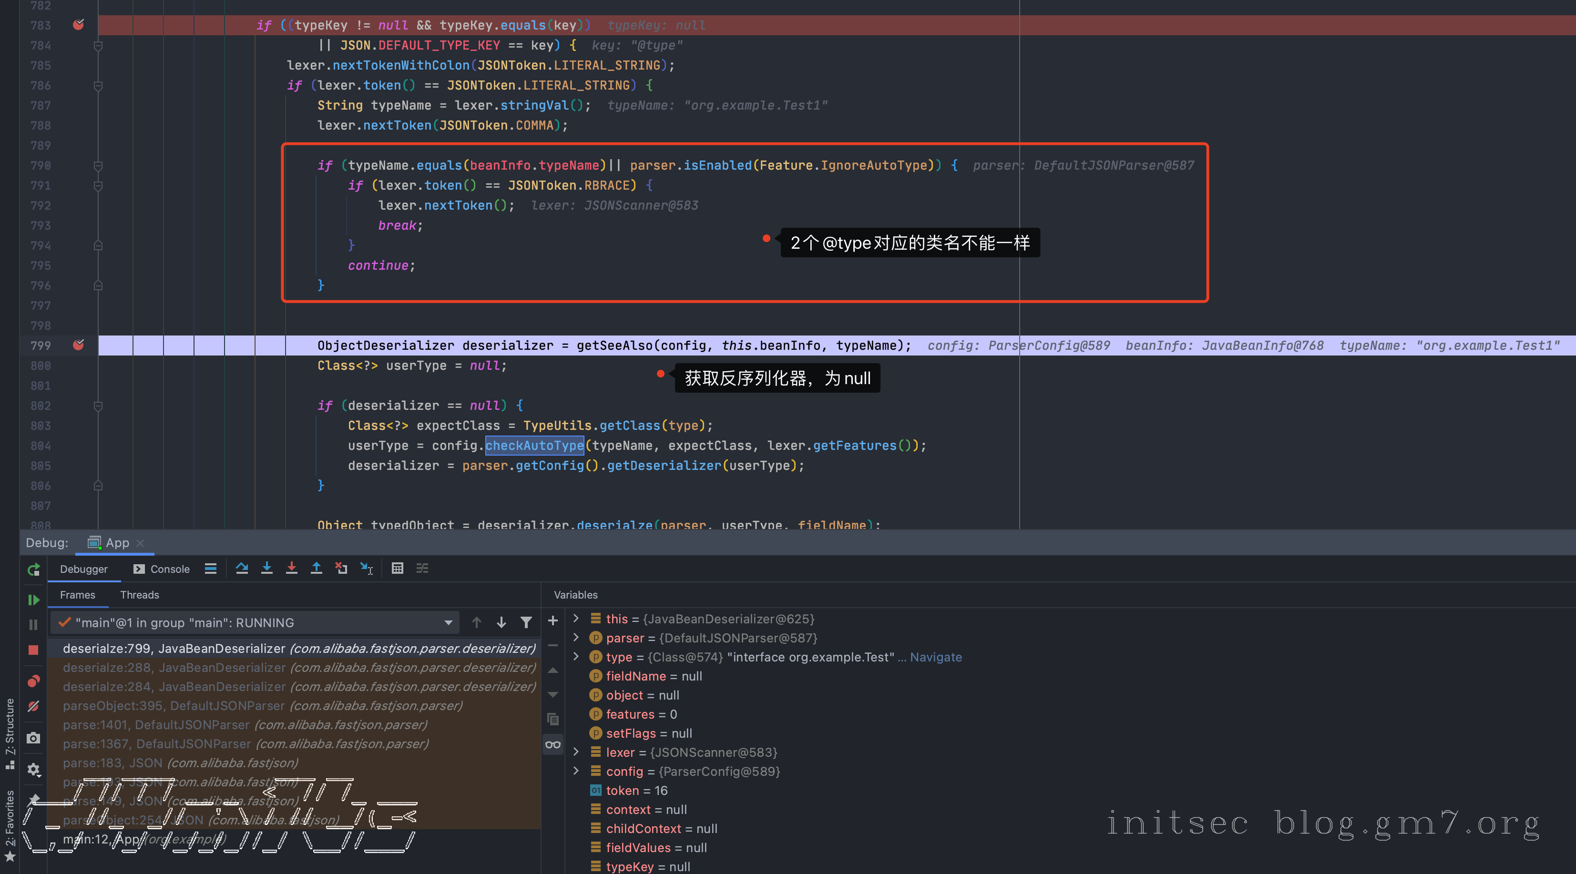Image resolution: width=1576 pixels, height=874 pixels.
Task: Open View Breakpoints dialog
Action: 34,681
